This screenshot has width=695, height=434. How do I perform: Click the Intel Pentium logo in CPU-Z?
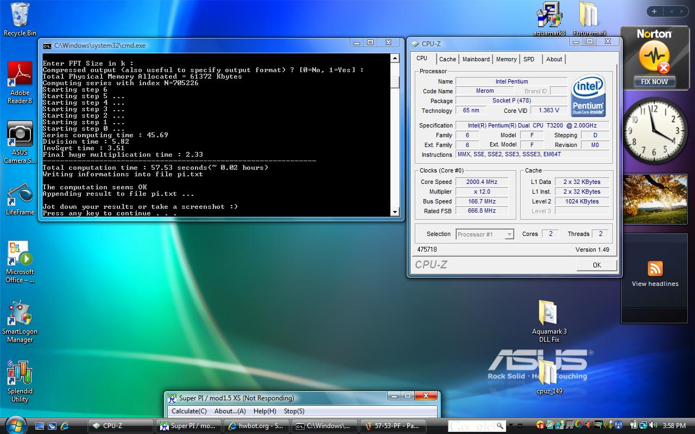pos(588,95)
